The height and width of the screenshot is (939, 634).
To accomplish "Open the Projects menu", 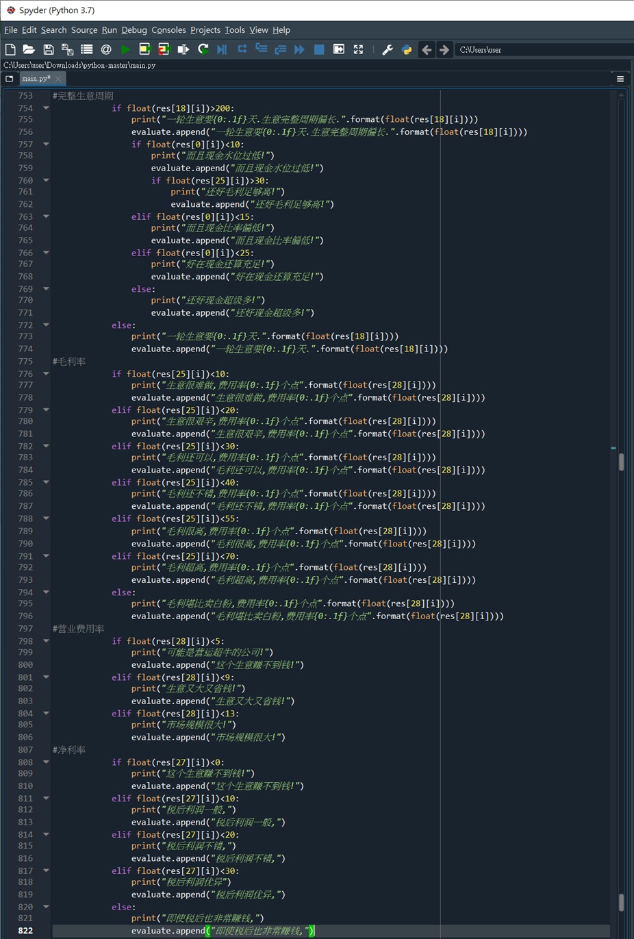I will pos(205,30).
